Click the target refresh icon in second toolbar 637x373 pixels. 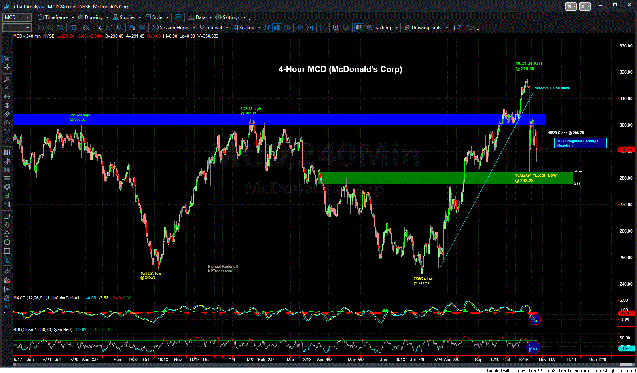tap(87, 28)
